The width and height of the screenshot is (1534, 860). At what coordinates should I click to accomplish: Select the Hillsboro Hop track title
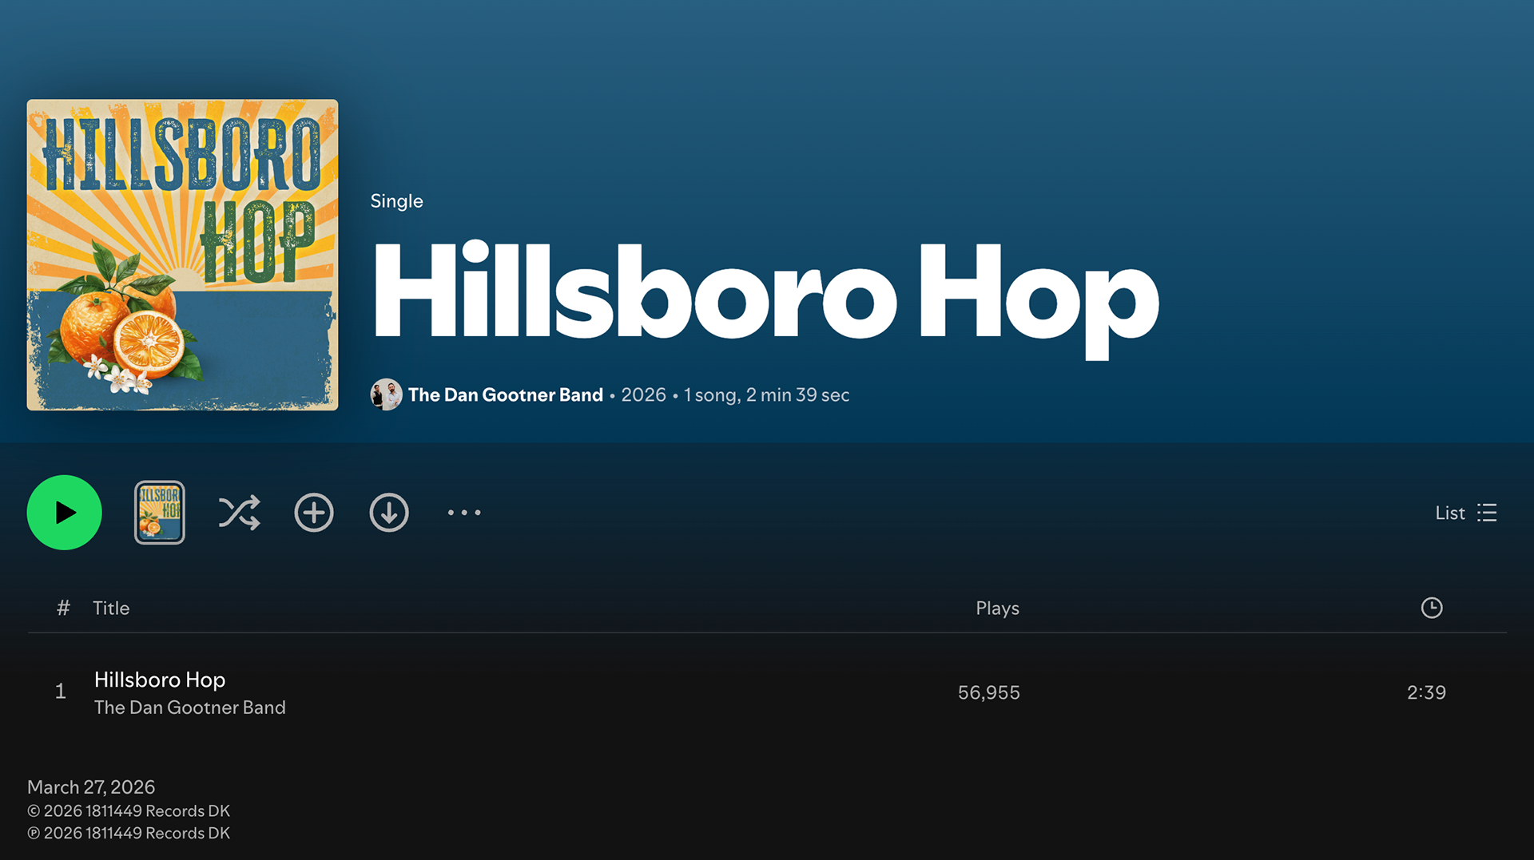click(160, 680)
